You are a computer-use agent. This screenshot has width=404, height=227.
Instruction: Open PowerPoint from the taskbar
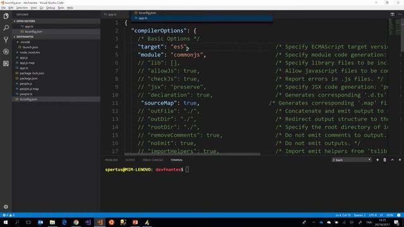click(x=135, y=223)
